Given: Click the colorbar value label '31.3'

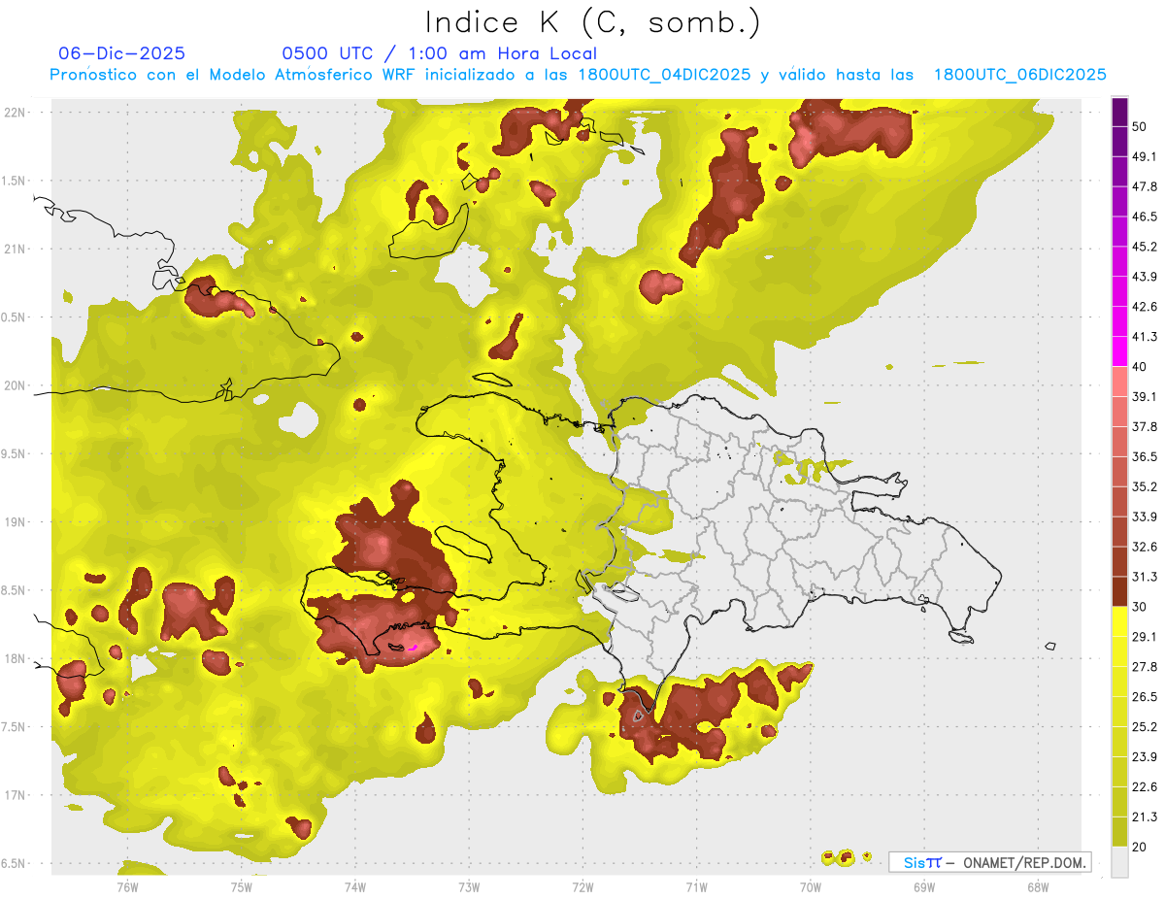Looking at the screenshot, I should click(x=1144, y=577).
